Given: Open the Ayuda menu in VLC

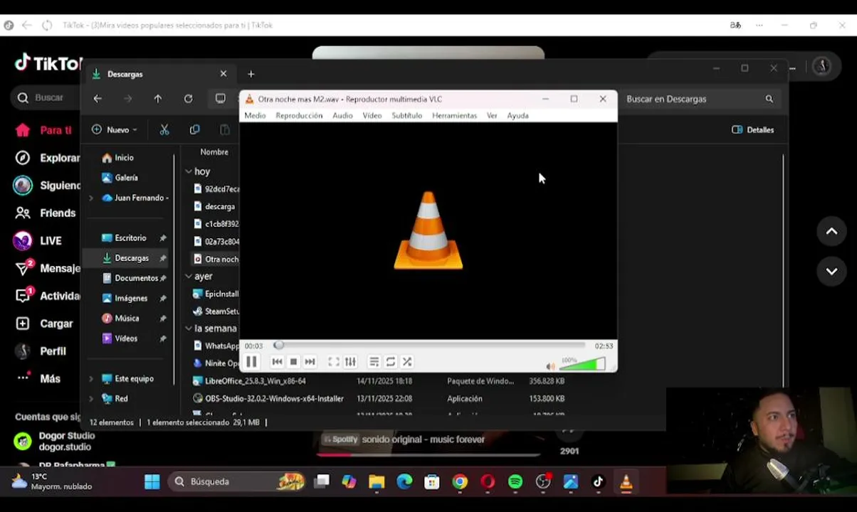Looking at the screenshot, I should [x=517, y=115].
